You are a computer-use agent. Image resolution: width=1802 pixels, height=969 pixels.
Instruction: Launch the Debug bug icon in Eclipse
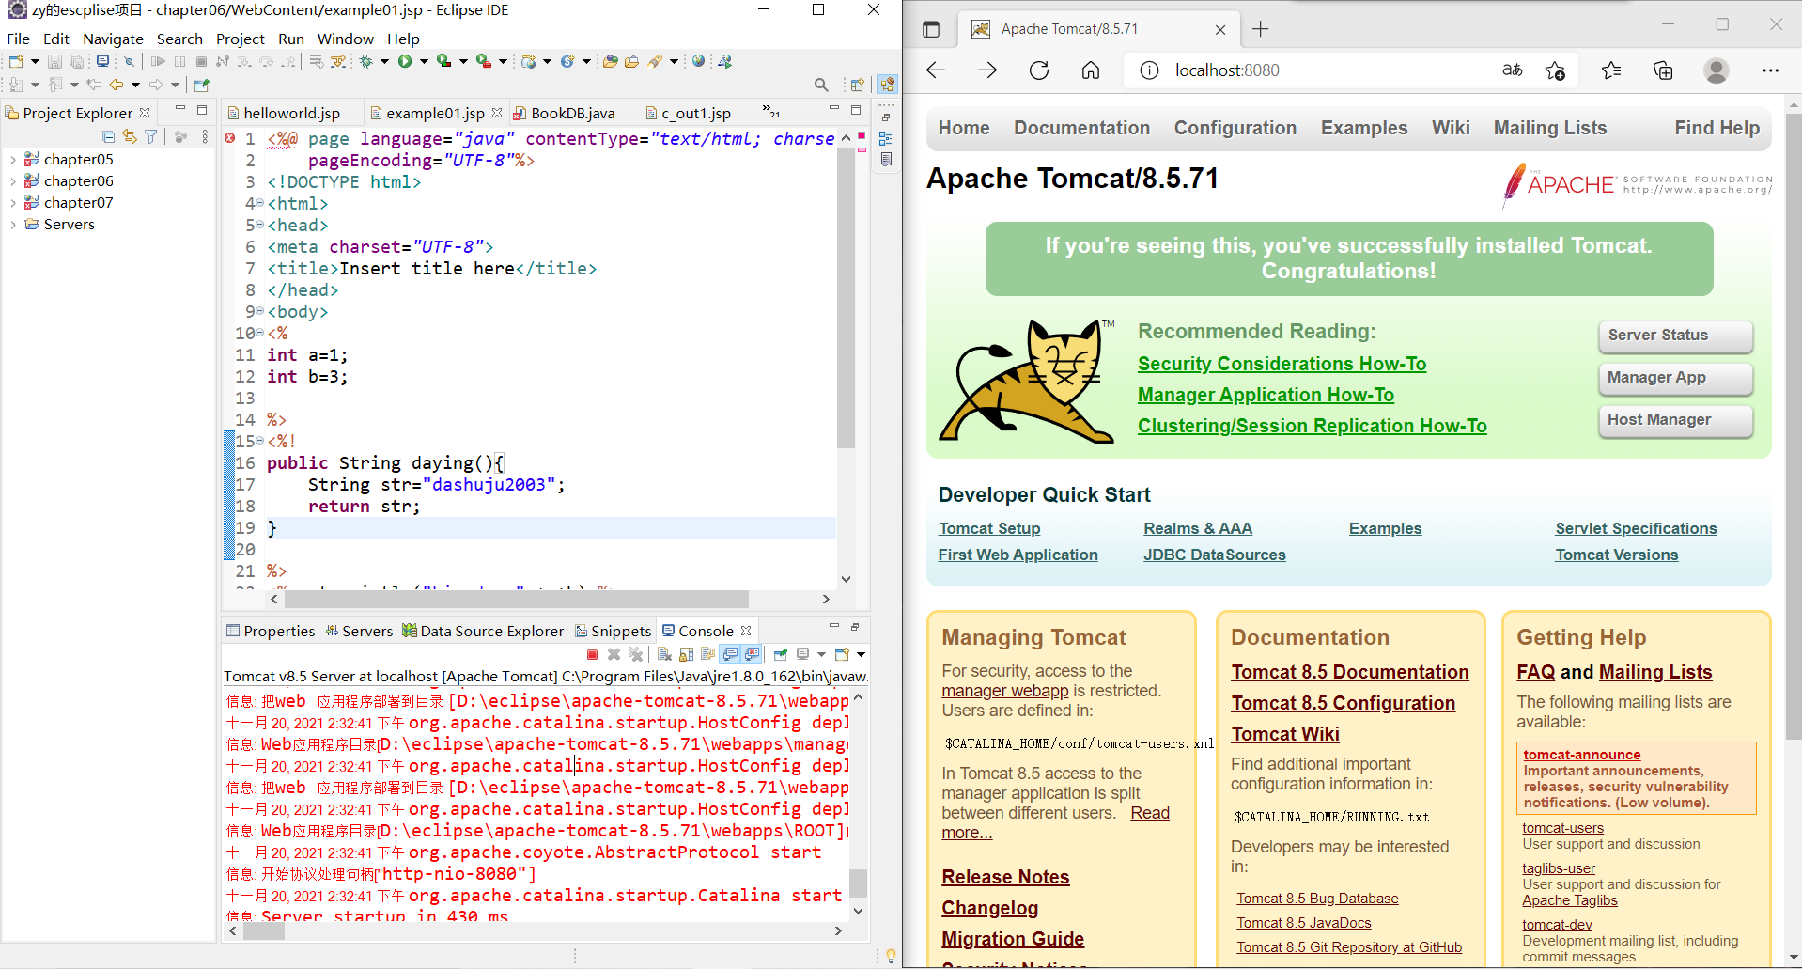pos(366,62)
